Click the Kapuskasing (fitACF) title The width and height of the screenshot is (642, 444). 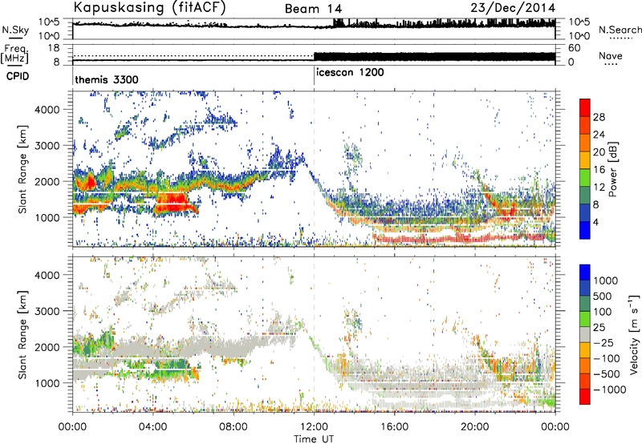[149, 7]
